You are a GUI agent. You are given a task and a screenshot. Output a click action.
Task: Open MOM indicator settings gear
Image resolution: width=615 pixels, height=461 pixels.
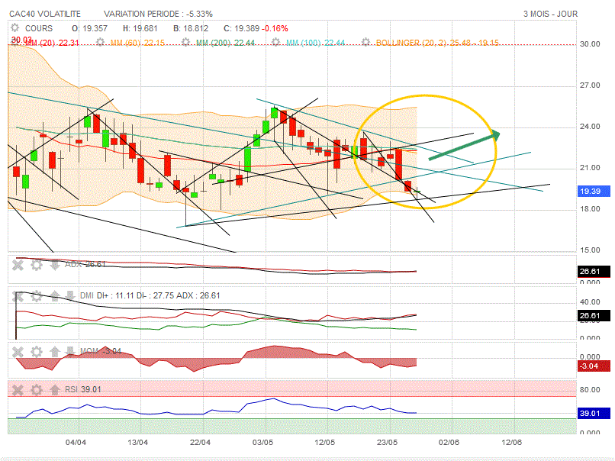click(x=37, y=352)
